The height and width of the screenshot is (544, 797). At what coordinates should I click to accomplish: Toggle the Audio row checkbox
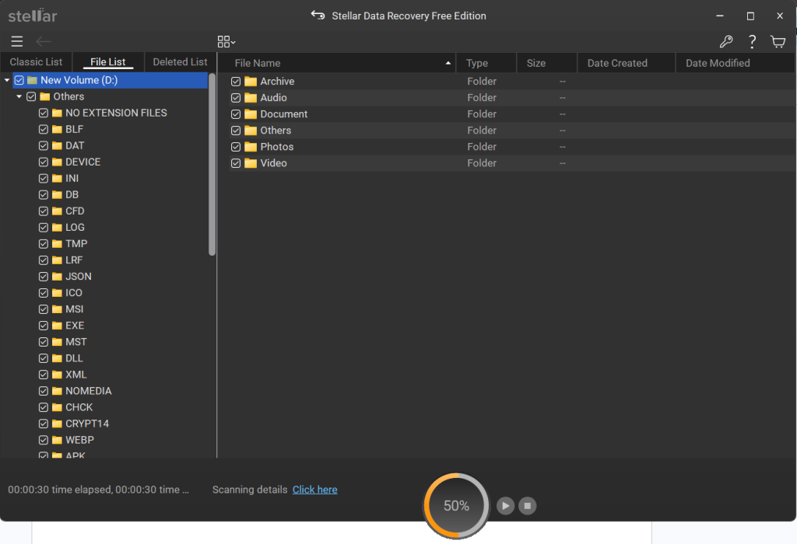click(x=236, y=97)
